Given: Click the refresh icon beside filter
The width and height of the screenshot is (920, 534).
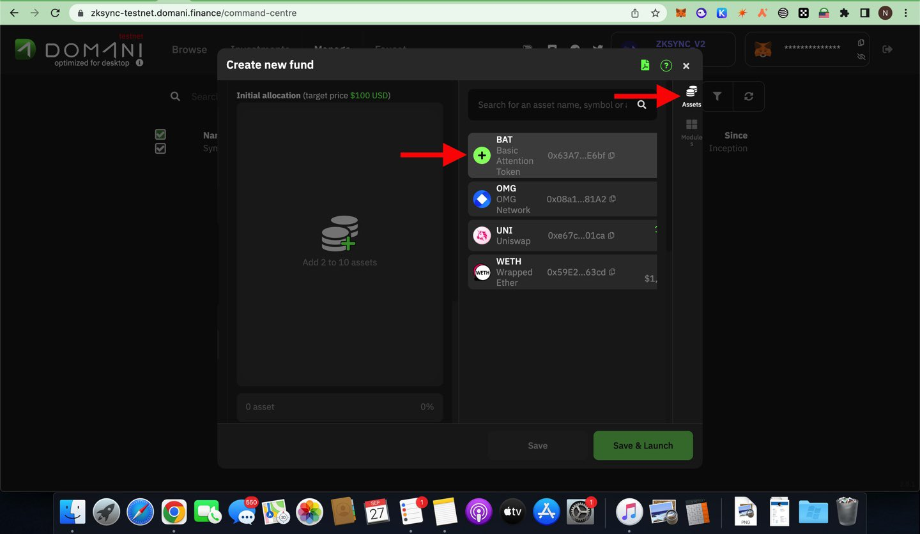Looking at the screenshot, I should tap(749, 96).
